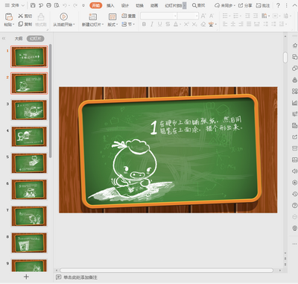The image size is (298, 284).
Task: Click the Redo arrow icon
Action: (75, 5)
